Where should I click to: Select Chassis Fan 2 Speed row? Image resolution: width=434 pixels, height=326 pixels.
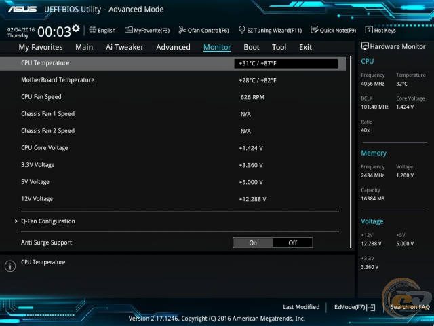173,131
